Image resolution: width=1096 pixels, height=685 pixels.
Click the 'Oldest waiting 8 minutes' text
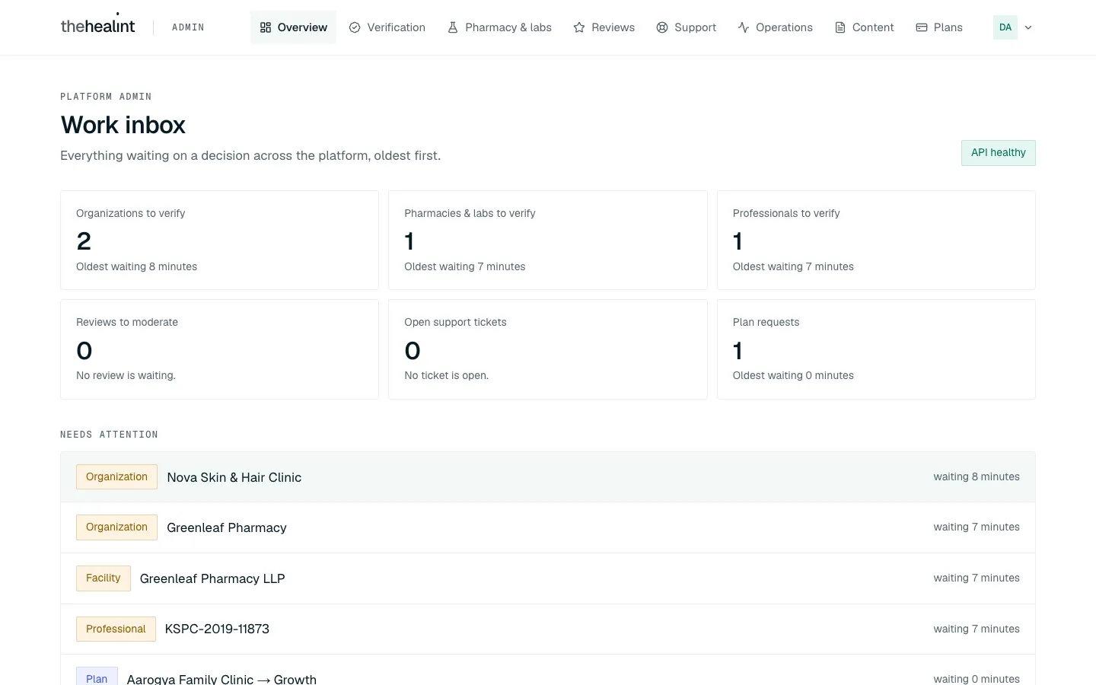[x=137, y=267]
